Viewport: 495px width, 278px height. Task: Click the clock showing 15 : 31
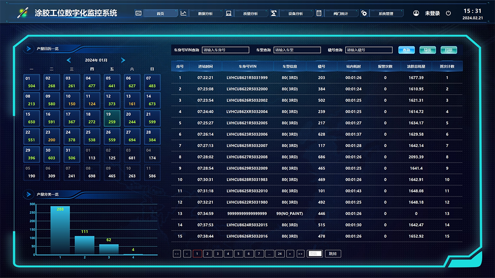click(472, 11)
